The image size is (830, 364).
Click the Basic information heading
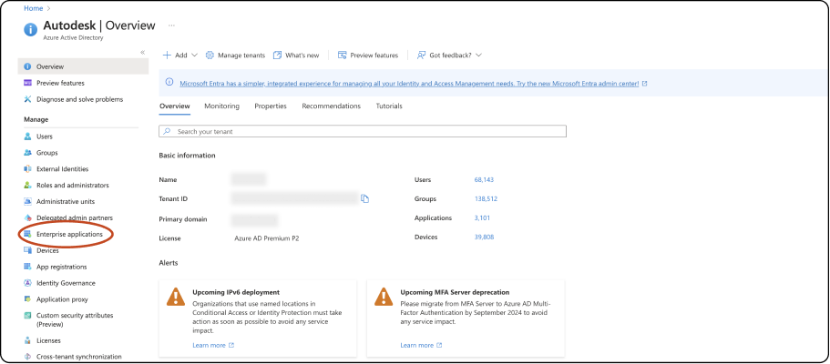188,156
